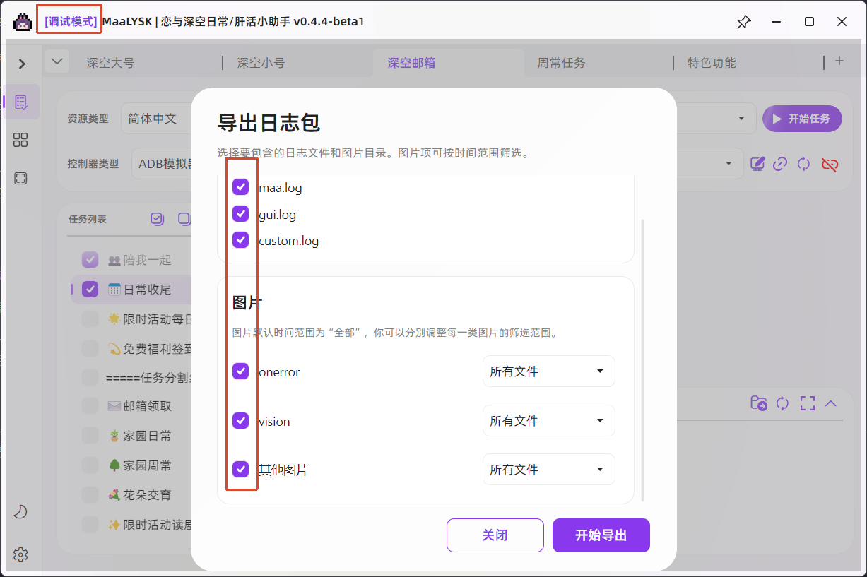Open settings via the gear icon

pos(20,554)
